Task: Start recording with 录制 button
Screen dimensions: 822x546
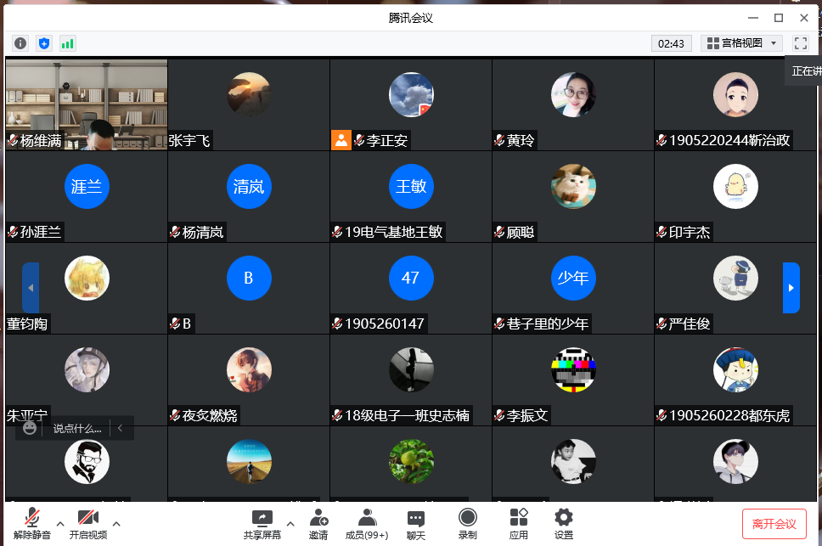Action: [467, 523]
